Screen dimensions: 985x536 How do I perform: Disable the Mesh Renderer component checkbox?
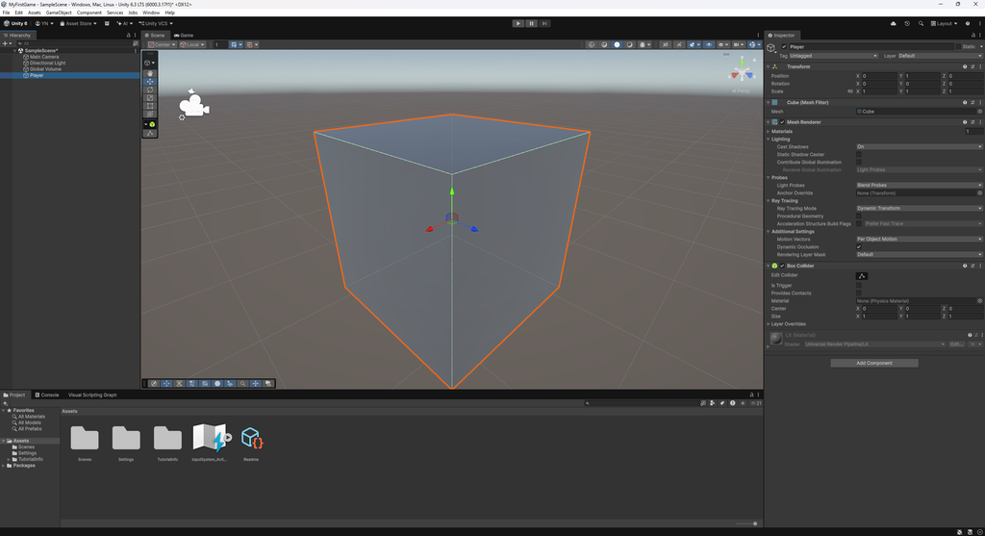[782, 122]
